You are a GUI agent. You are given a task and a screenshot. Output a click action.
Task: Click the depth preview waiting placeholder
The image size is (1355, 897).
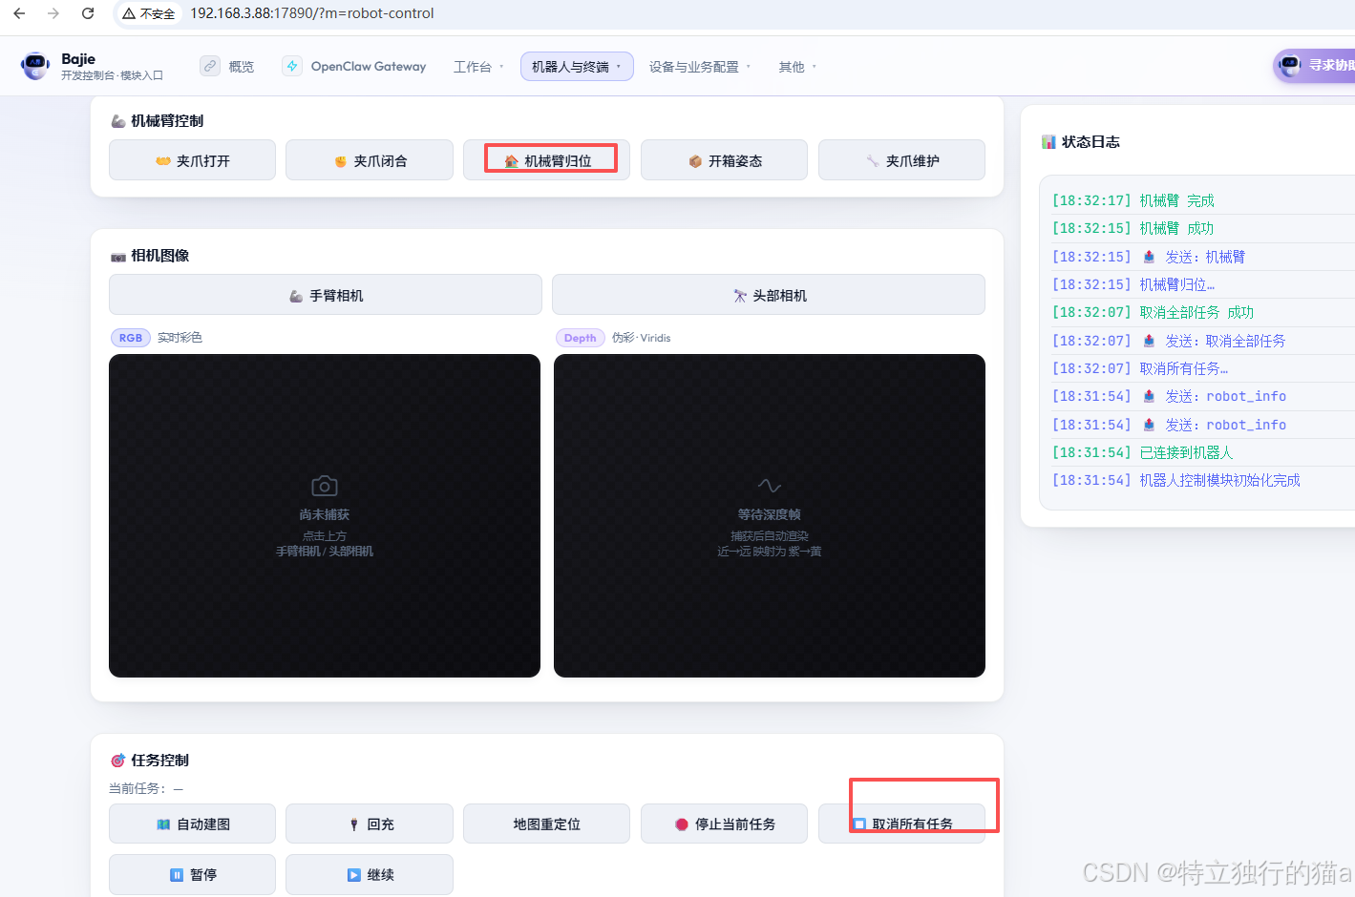pyautogui.click(x=770, y=515)
